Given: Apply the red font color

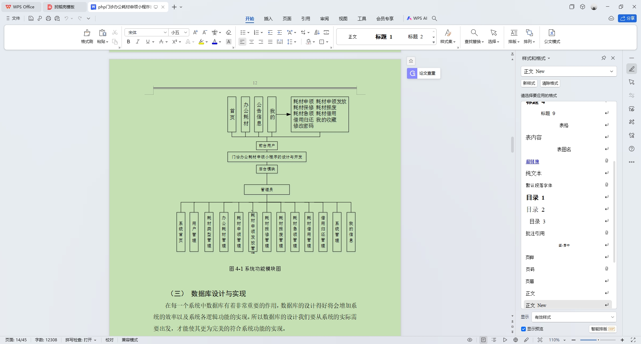Looking at the screenshot, I should tap(215, 42).
